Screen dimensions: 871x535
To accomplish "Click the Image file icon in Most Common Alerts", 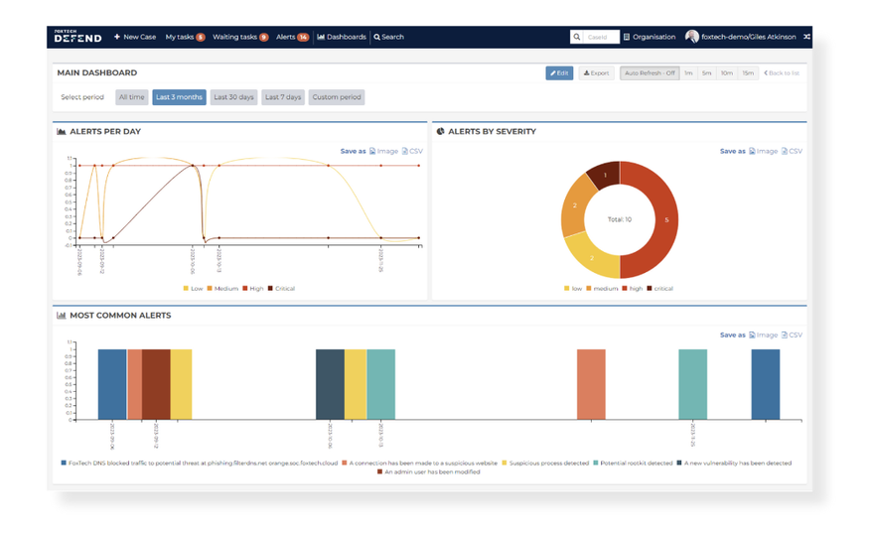I will tap(752, 334).
